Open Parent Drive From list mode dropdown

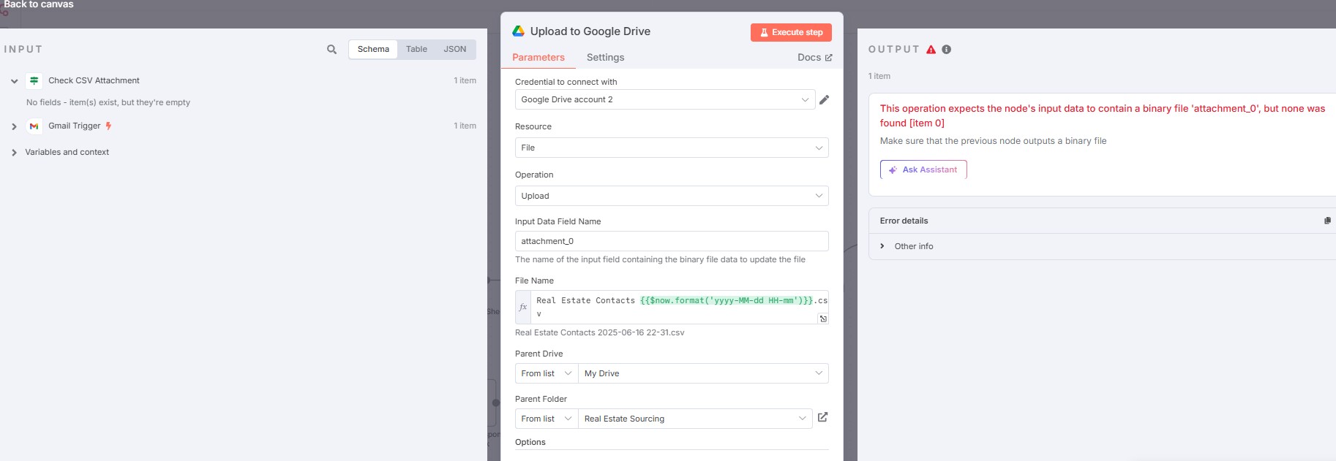[x=547, y=373]
